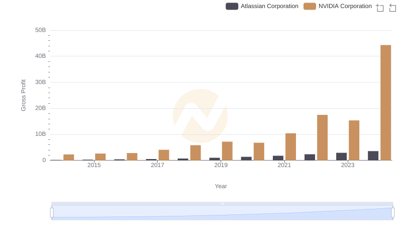Click the zoom reset icon

pos(392,8)
